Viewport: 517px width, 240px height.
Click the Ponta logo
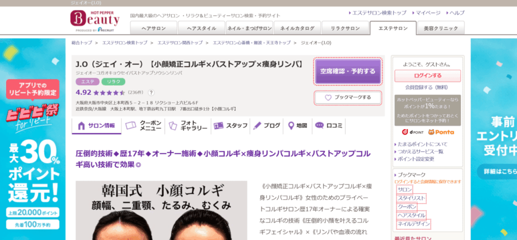pyautogui.click(x=441, y=132)
